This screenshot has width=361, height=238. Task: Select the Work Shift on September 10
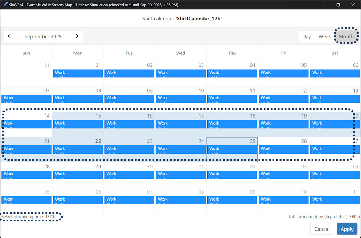point(180,99)
